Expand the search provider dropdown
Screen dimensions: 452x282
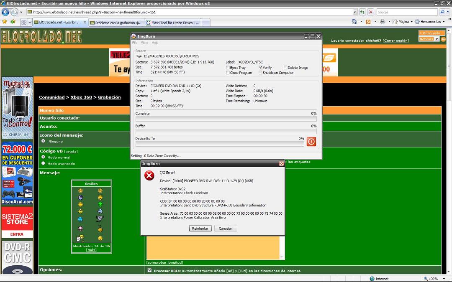[447, 12]
